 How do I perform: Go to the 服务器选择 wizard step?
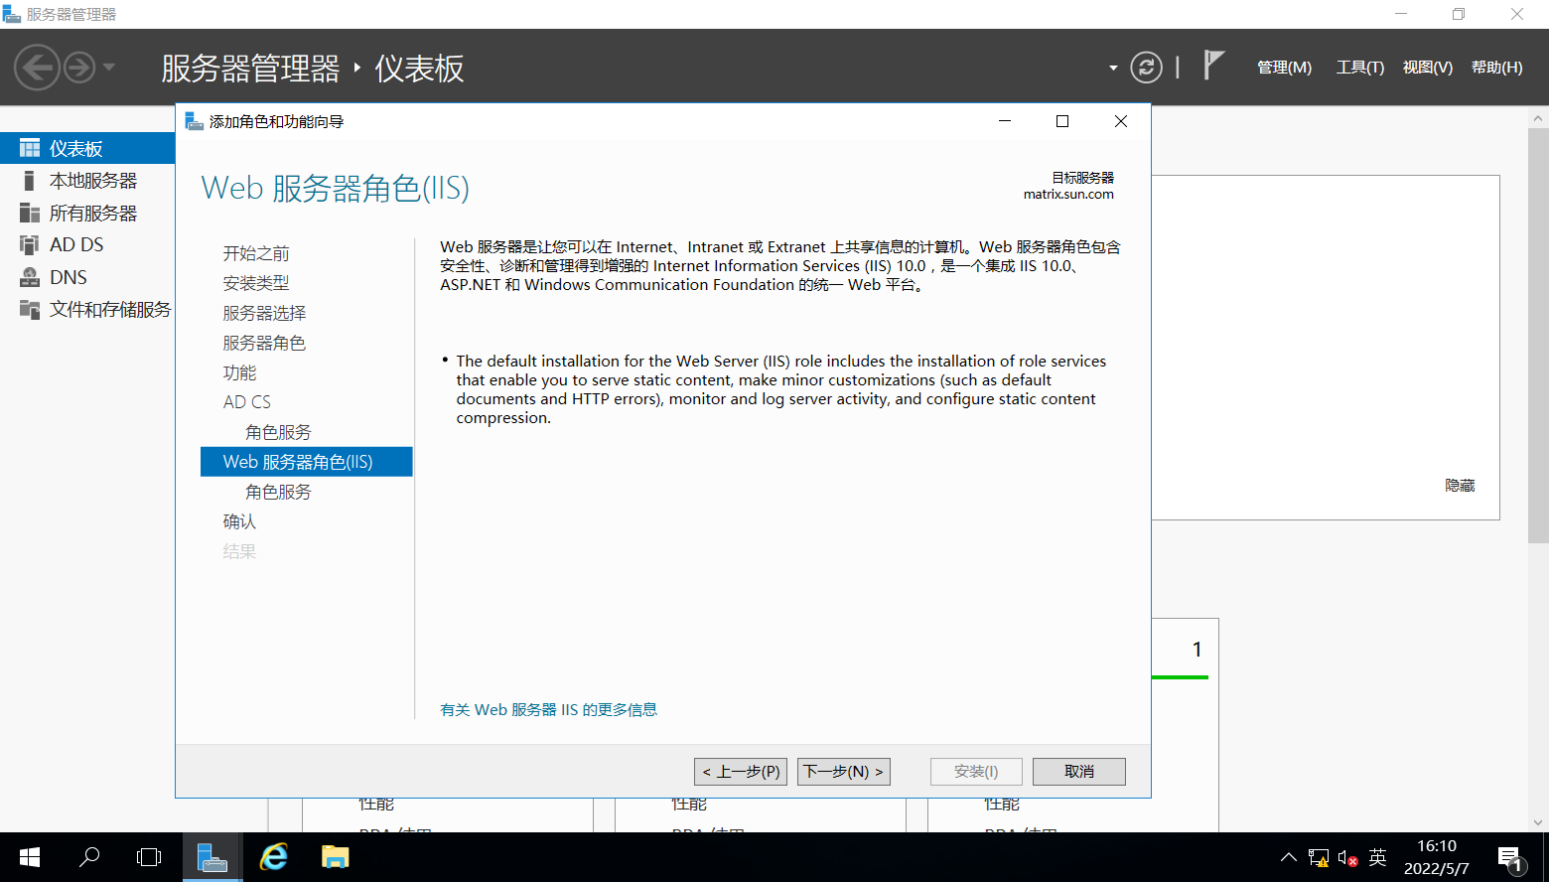pyautogui.click(x=264, y=313)
